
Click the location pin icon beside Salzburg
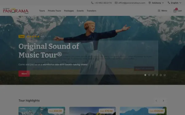tap(150, 3)
